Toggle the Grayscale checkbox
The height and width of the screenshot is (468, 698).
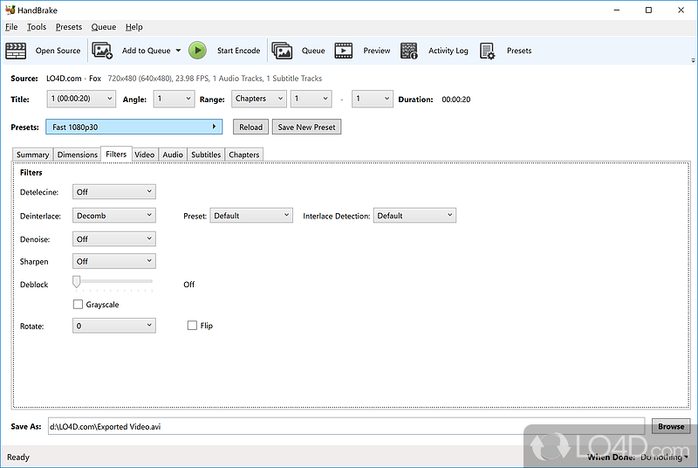point(78,304)
